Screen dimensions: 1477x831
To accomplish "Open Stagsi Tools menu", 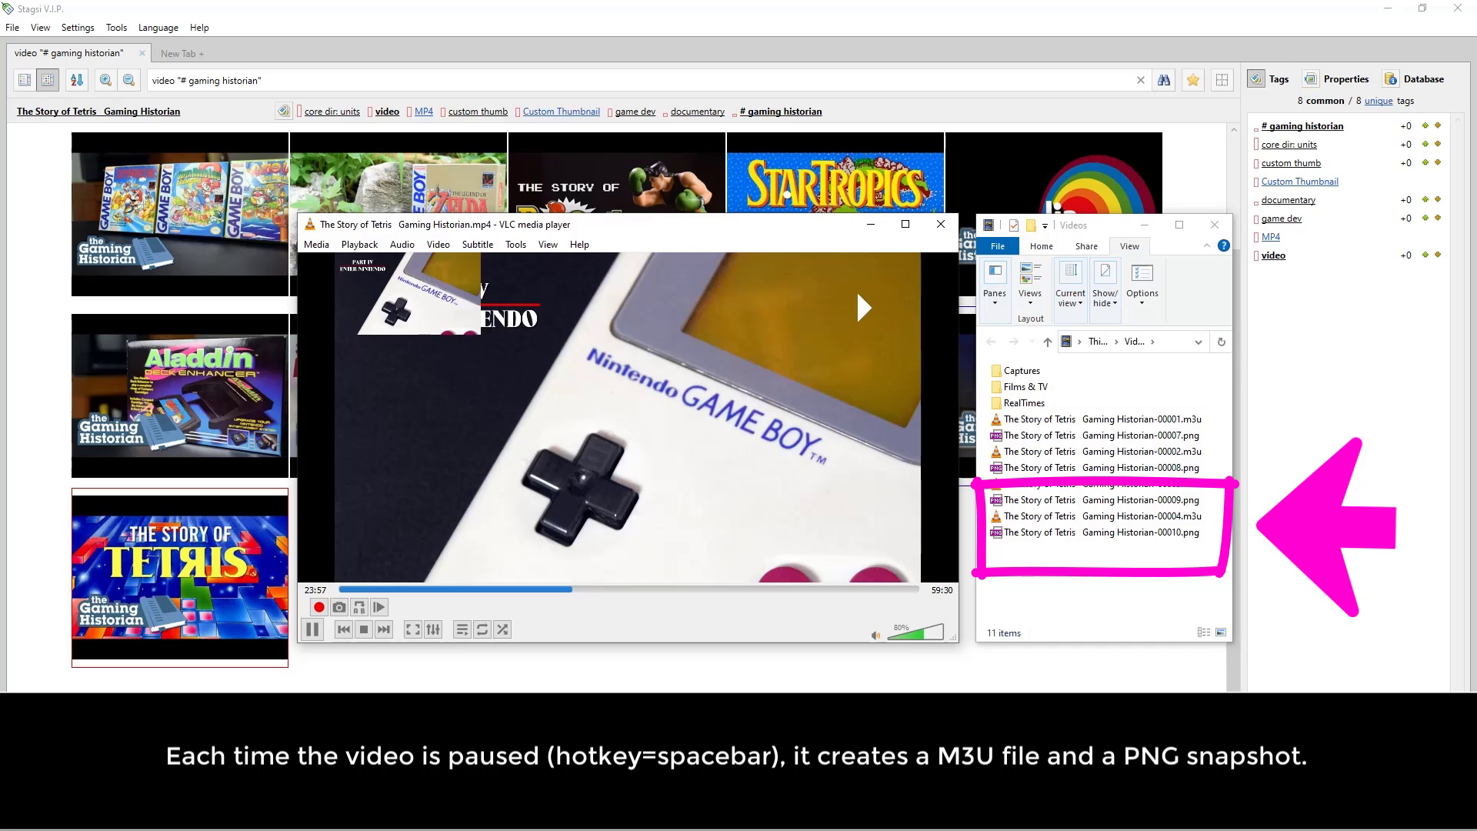I will (116, 28).
